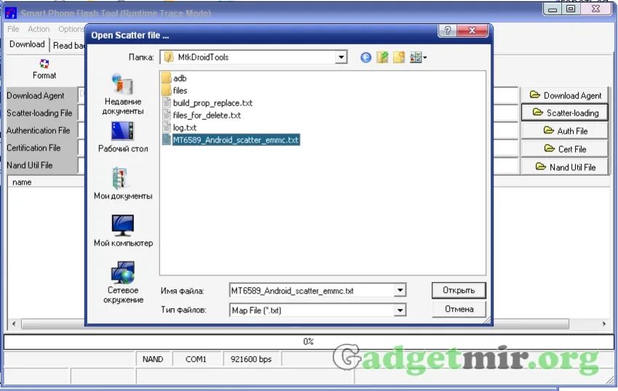The image size is (618, 391).
Task: Close the Open Scatter file dialog
Action: (x=472, y=31)
